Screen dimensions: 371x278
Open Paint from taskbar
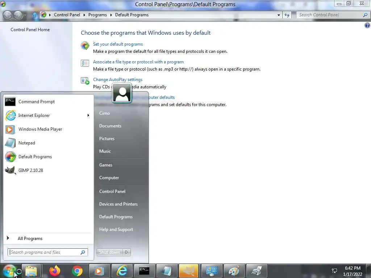pyautogui.click(x=234, y=271)
